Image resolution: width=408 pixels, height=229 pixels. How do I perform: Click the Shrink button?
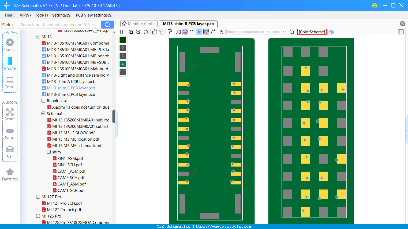point(8,24)
